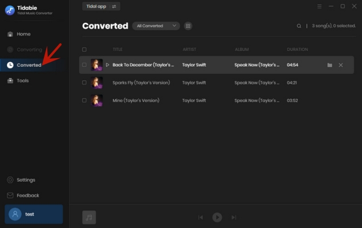Click the Converted clock icon

(10, 65)
